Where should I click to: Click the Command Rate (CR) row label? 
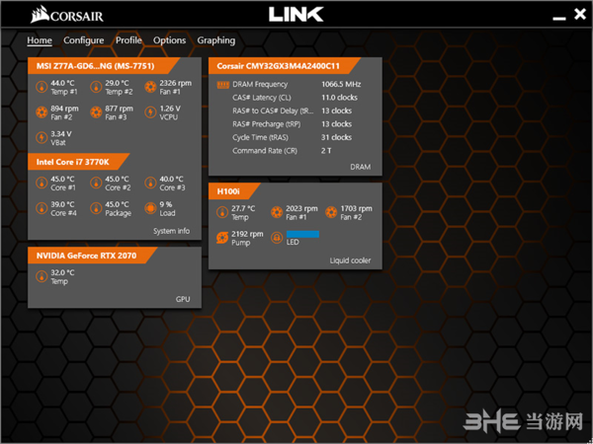click(265, 151)
